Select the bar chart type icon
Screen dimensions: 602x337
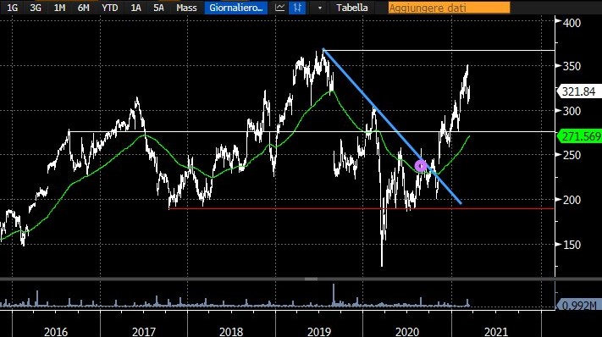coord(297,8)
